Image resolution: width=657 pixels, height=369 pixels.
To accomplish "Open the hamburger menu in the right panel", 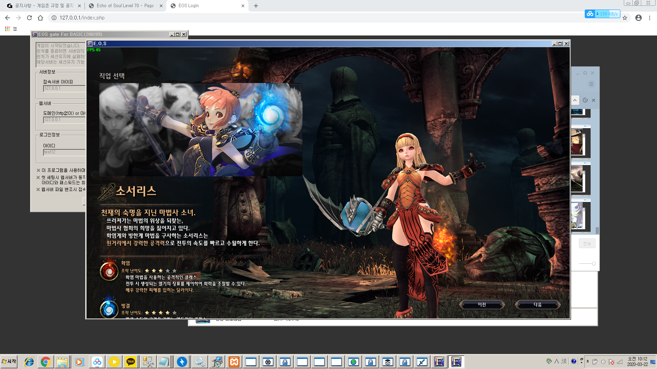I will tap(591, 84).
